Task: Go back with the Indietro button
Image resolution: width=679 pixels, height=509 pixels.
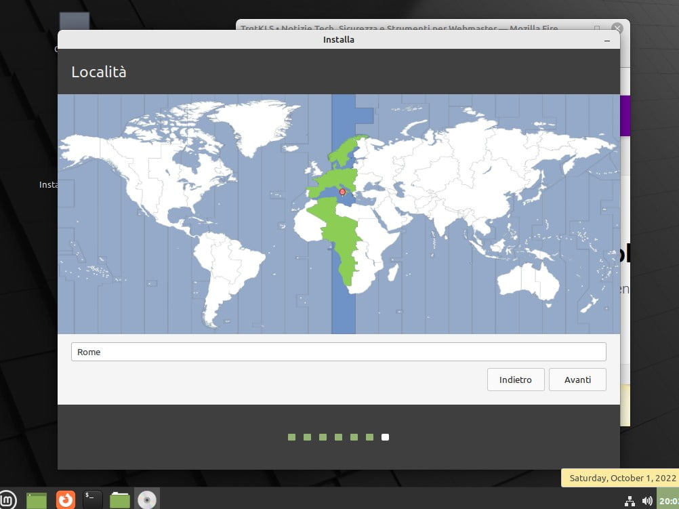Action: 515,380
